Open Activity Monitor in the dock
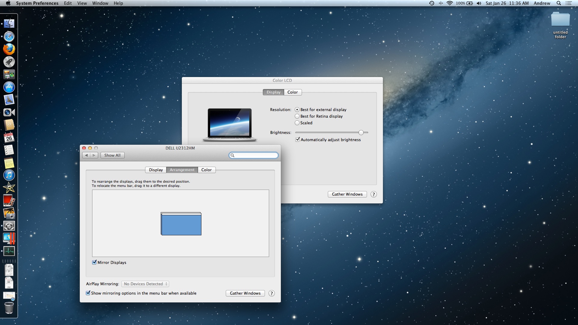The height and width of the screenshot is (325, 578). 9,251
